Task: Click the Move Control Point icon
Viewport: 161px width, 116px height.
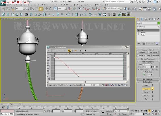Action: pos(69,51)
